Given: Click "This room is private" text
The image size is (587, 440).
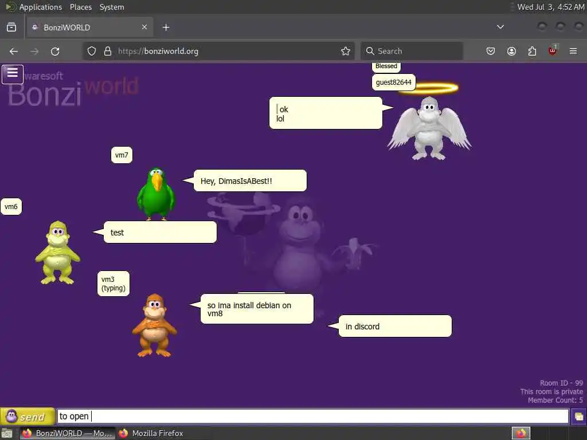Looking at the screenshot, I should coord(551,392).
